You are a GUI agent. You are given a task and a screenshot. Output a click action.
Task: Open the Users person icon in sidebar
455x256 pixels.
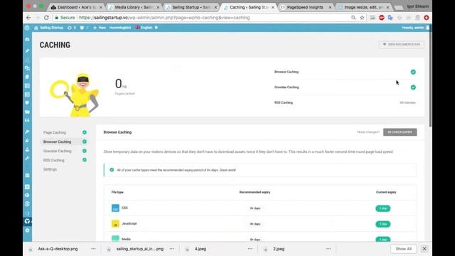click(x=27, y=149)
